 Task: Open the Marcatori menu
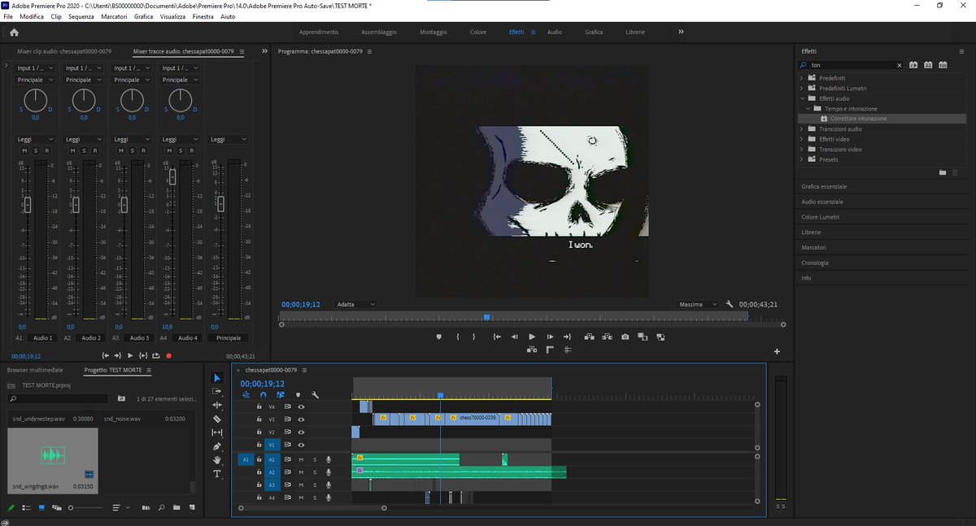pos(114,16)
